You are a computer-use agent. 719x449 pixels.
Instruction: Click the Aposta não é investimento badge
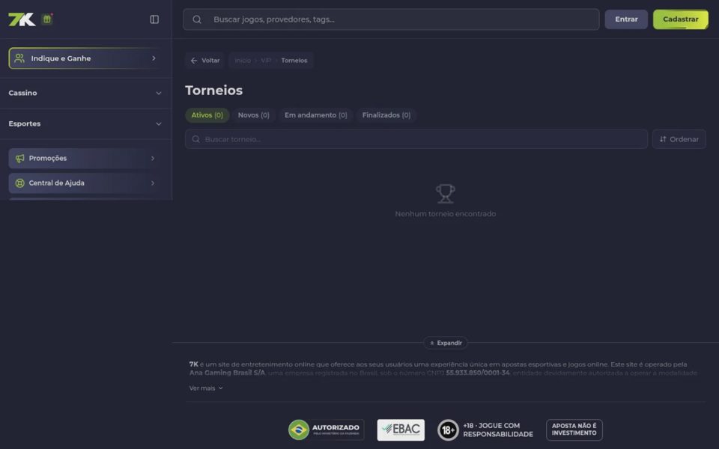574,430
